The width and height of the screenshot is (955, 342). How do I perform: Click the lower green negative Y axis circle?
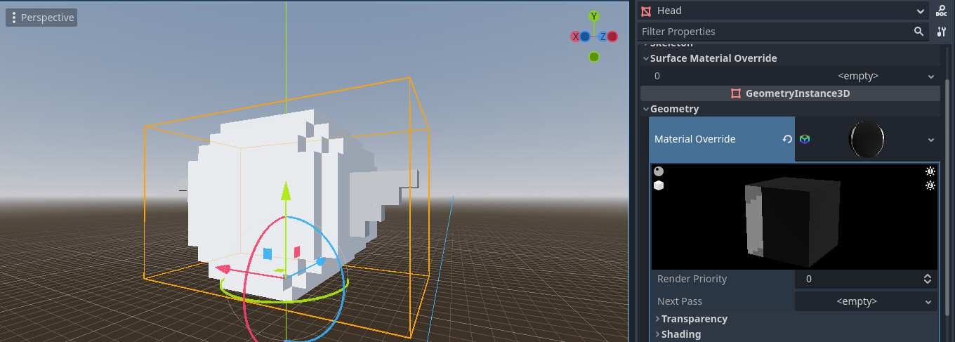594,57
